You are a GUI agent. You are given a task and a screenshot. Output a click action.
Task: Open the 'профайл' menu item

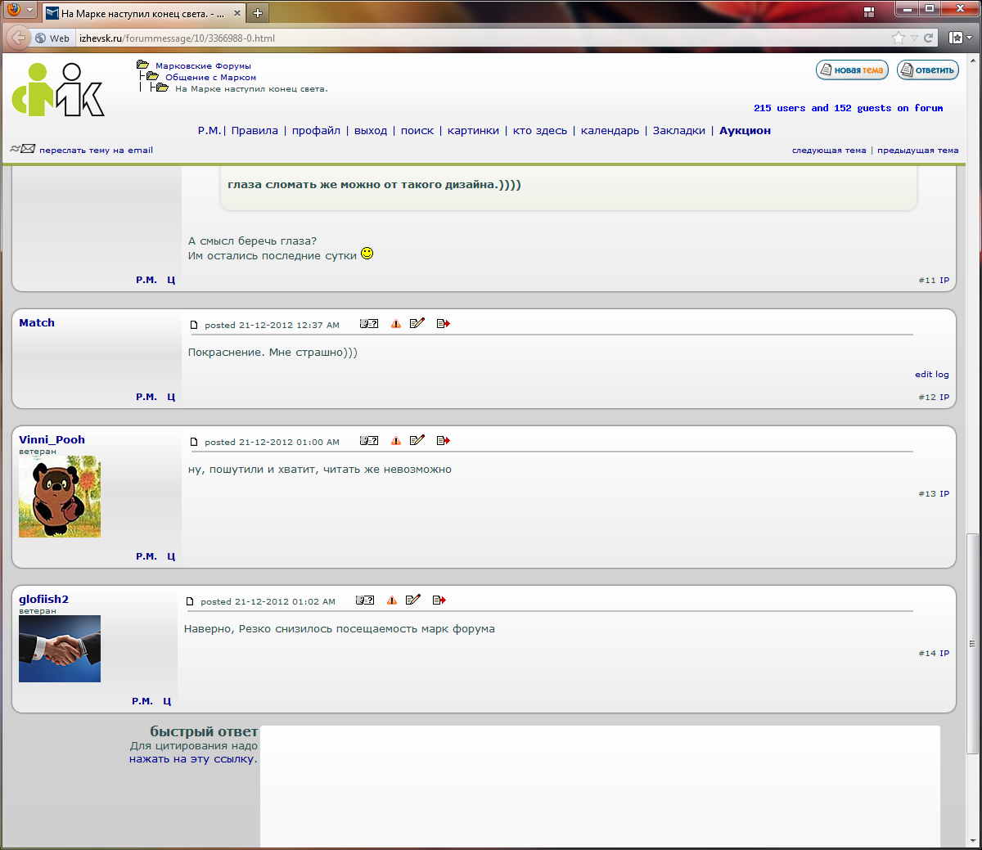click(x=316, y=131)
